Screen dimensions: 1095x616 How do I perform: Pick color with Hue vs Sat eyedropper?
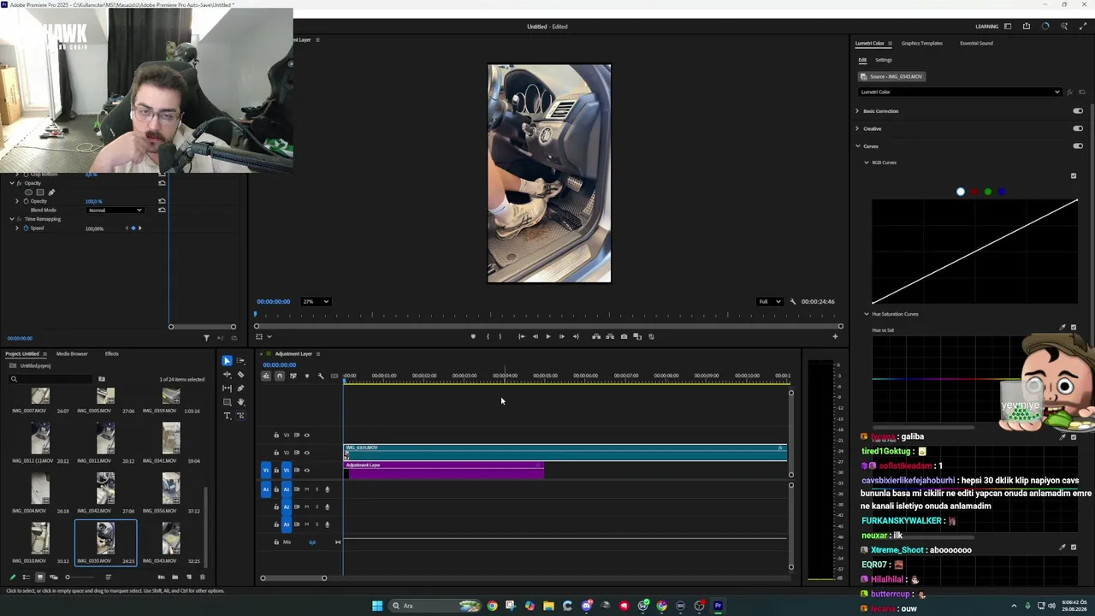coord(1063,327)
